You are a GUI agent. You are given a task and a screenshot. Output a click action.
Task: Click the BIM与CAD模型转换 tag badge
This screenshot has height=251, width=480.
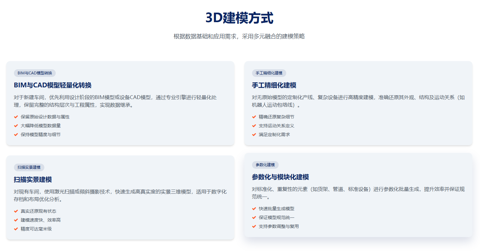pos(35,73)
